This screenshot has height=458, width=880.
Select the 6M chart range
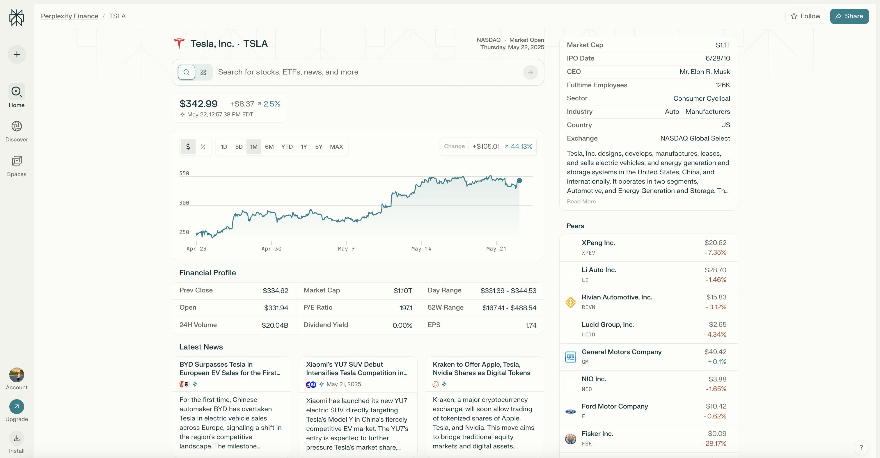pos(269,147)
